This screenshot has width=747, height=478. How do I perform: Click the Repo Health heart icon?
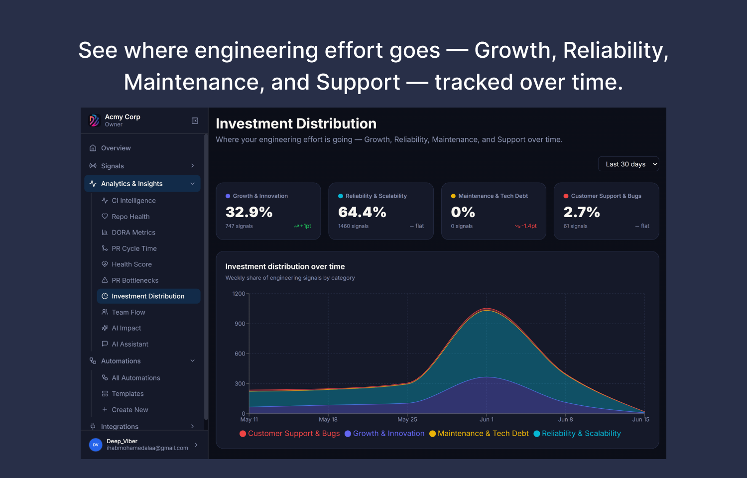click(x=105, y=217)
